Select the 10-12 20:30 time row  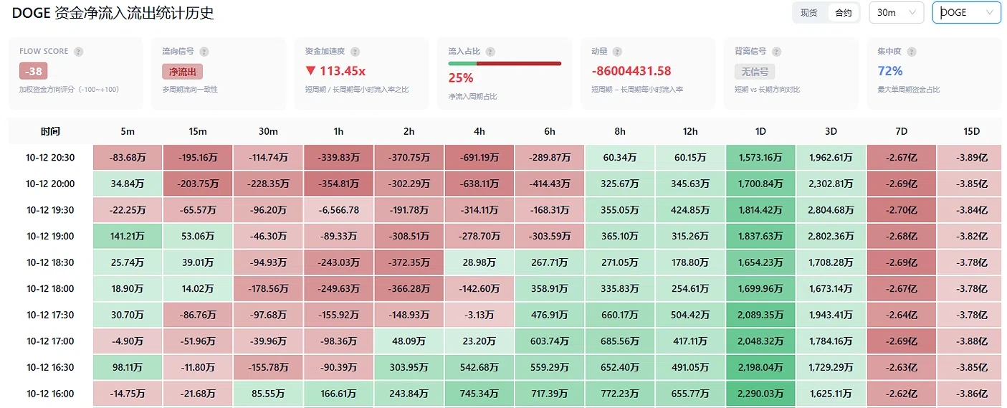point(50,158)
